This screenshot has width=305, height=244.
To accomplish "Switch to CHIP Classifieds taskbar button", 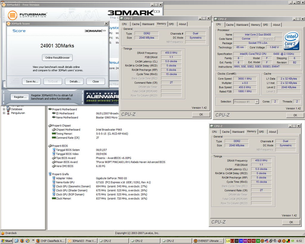I will pyautogui.click(x=51, y=241).
